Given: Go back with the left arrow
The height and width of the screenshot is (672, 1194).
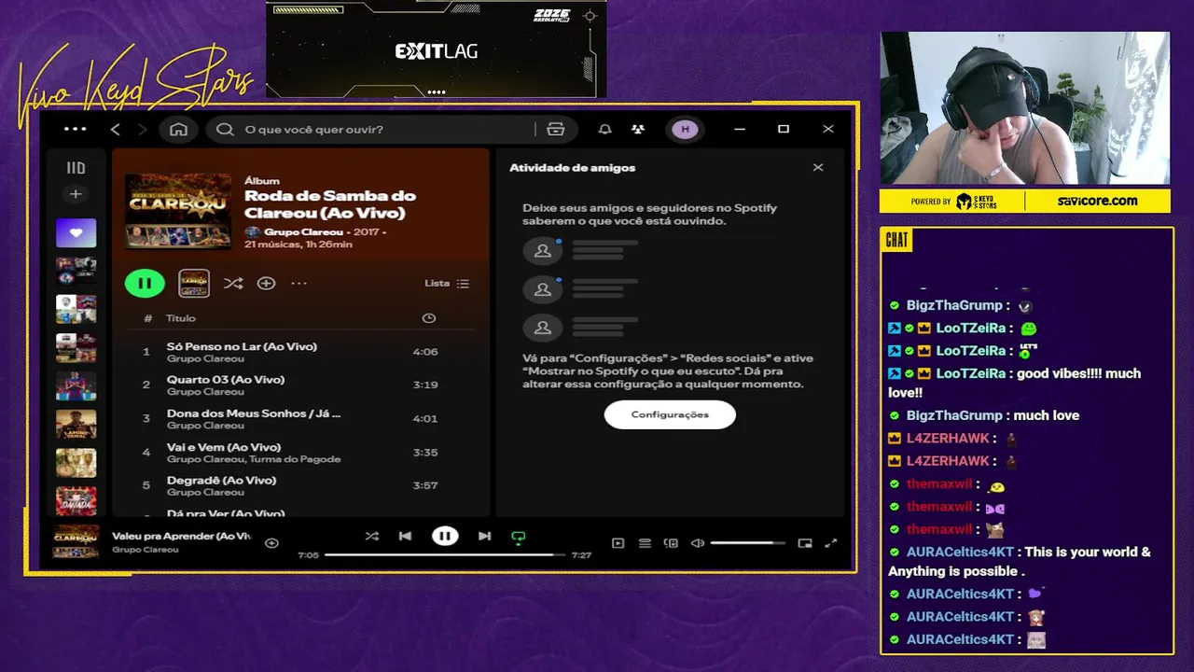Looking at the screenshot, I should [x=116, y=129].
